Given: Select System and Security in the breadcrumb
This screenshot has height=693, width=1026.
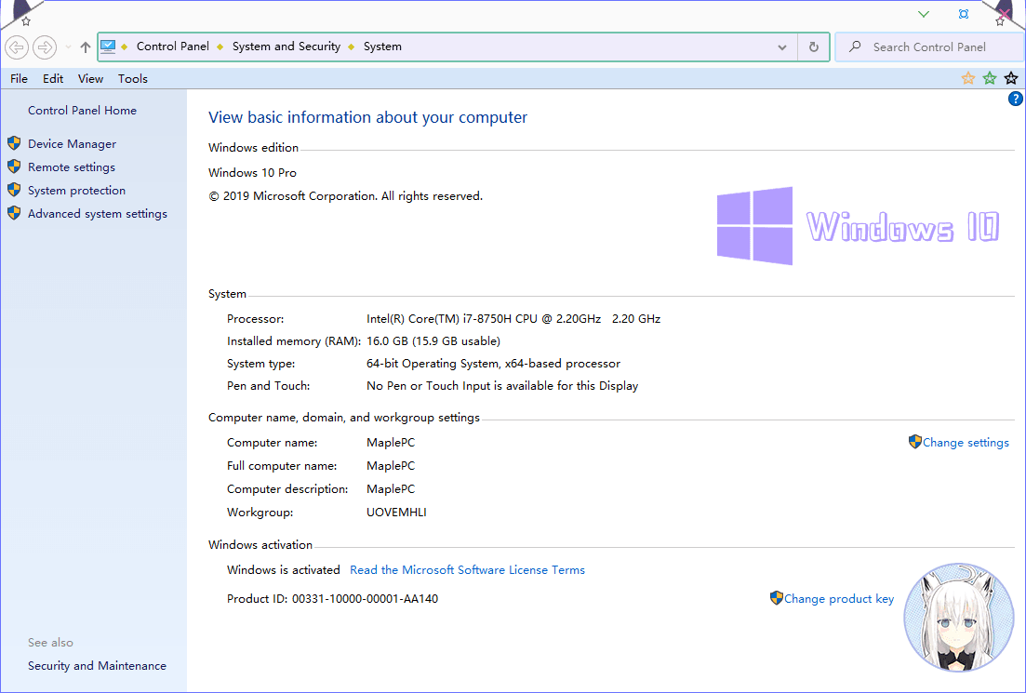Looking at the screenshot, I should [286, 47].
